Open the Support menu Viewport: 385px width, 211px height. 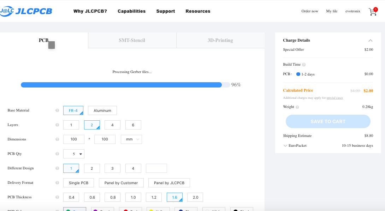point(166,11)
